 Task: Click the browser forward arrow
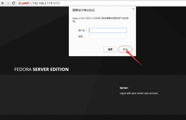(8, 3)
